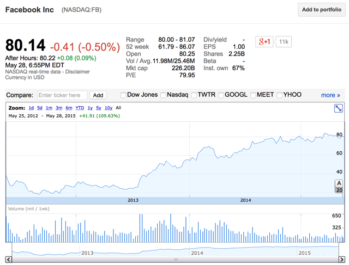The image size is (349, 265).
Task: Click the May 28, 6:55PM EDT timestamp
Action: coord(35,65)
